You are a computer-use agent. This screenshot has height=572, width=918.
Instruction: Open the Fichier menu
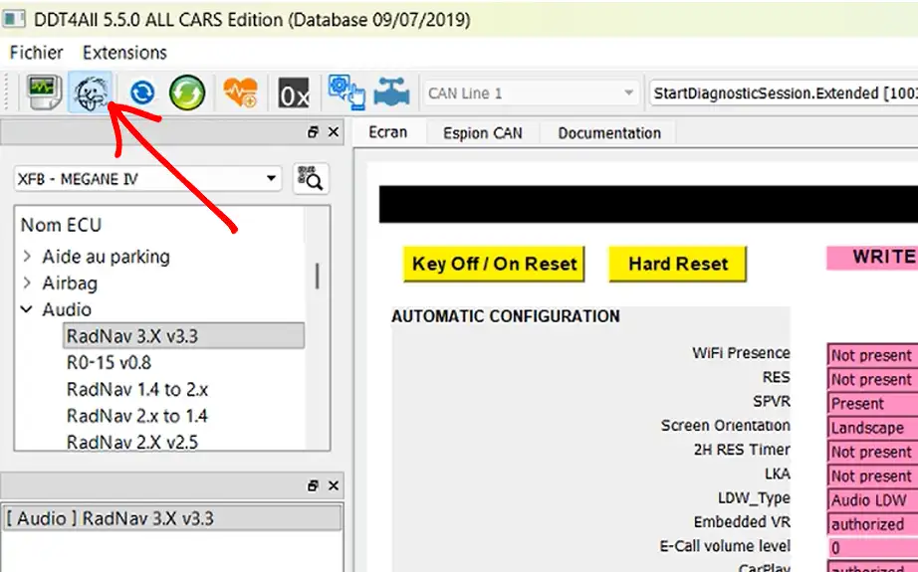36,53
